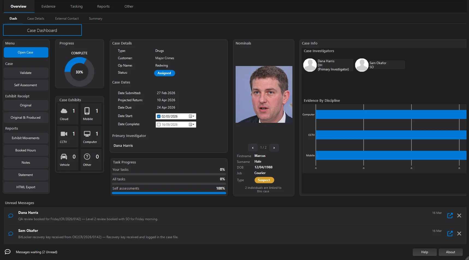Open the Date Complete calendar dropdown
Screen dimensions: 469x260
click(192, 125)
